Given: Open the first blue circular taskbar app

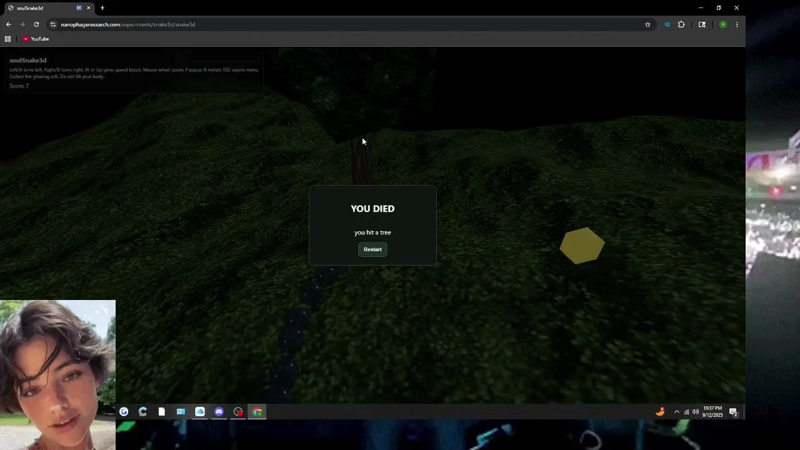Looking at the screenshot, I should coord(124,411).
